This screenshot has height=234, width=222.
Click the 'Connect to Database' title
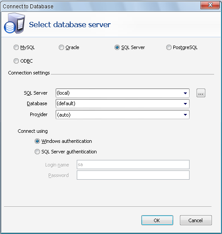[28, 7]
